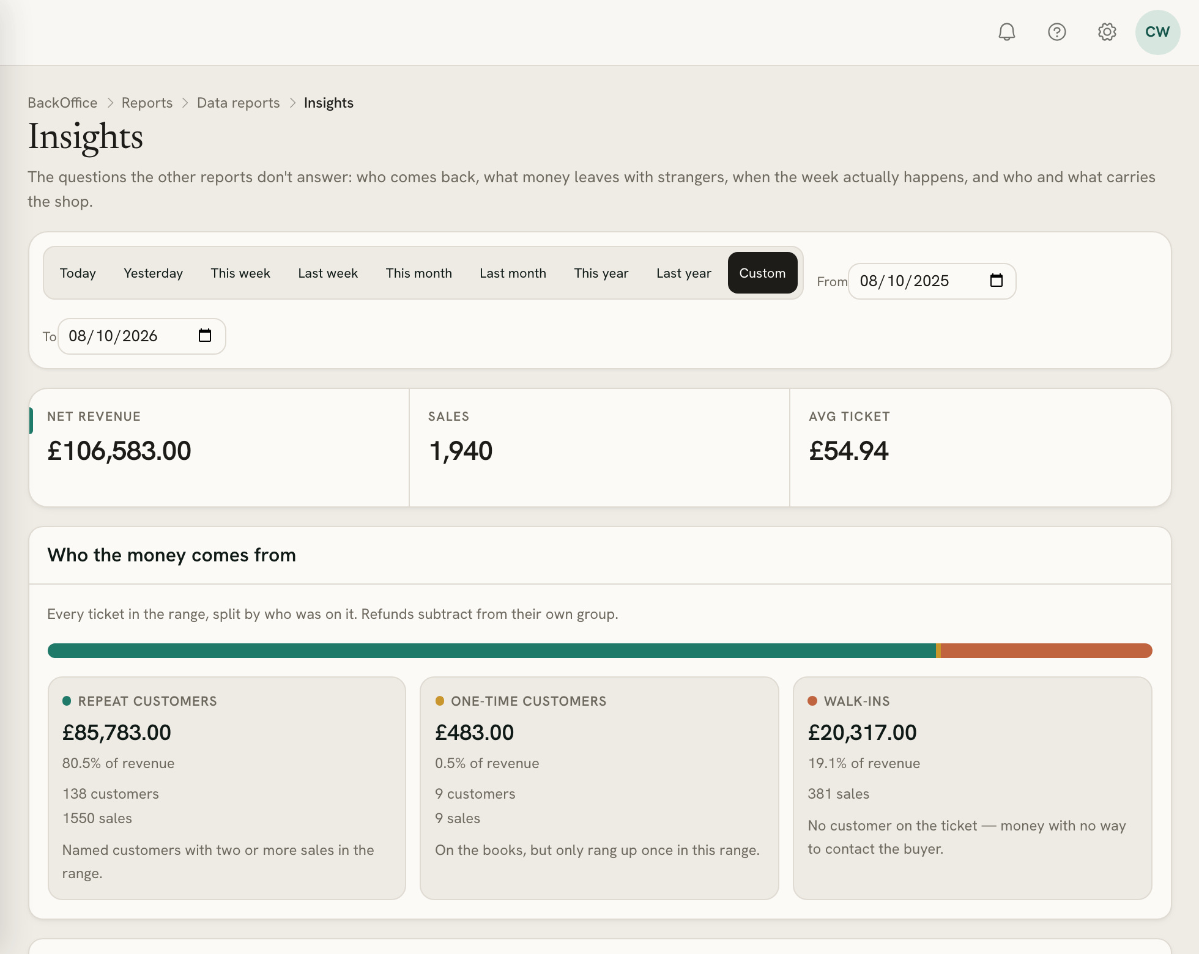
Task: Click the Avg Ticket £54.94 value
Action: pyautogui.click(x=848, y=451)
